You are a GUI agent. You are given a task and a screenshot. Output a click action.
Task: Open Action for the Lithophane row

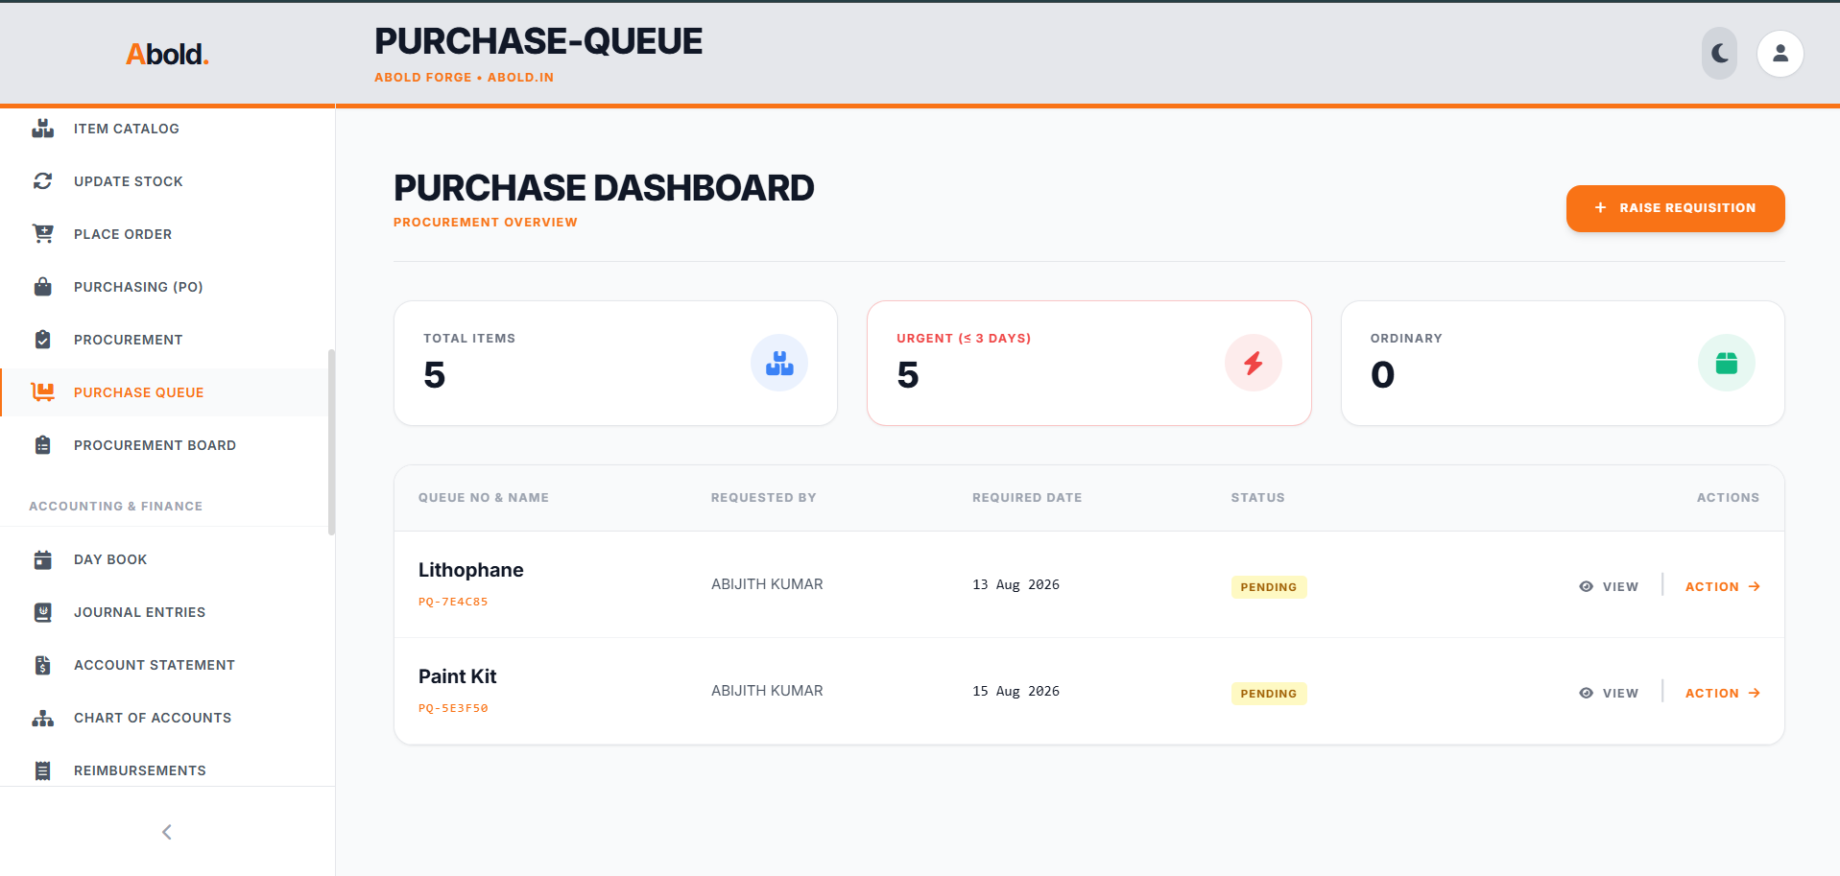click(1722, 586)
